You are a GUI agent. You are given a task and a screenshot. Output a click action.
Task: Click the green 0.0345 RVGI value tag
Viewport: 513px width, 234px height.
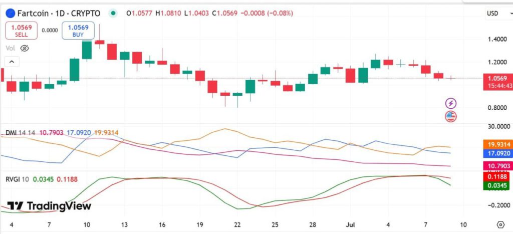pyautogui.click(x=497, y=186)
